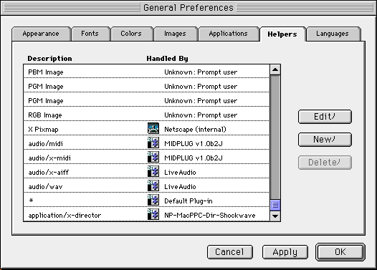Switch to the Languages tab
377x270 pixels.
coord(333,34)
